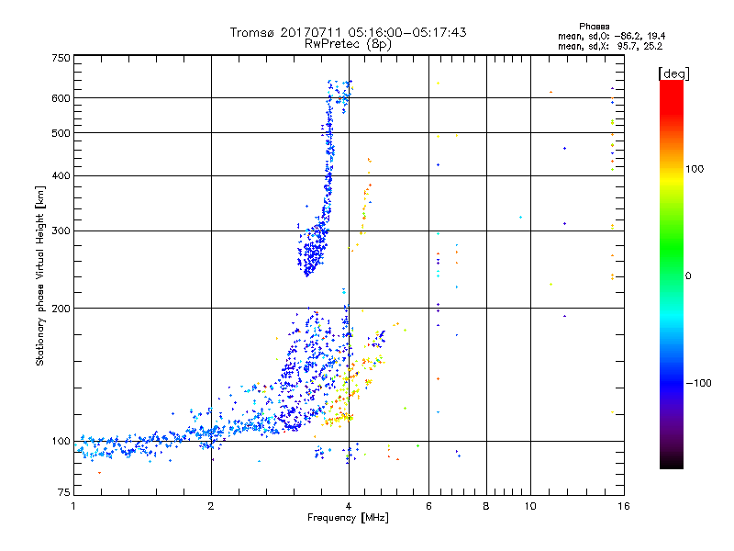Click the 'RwPretec (8p)' subtitle
The image size is (734, 551).
coord(348,44)
